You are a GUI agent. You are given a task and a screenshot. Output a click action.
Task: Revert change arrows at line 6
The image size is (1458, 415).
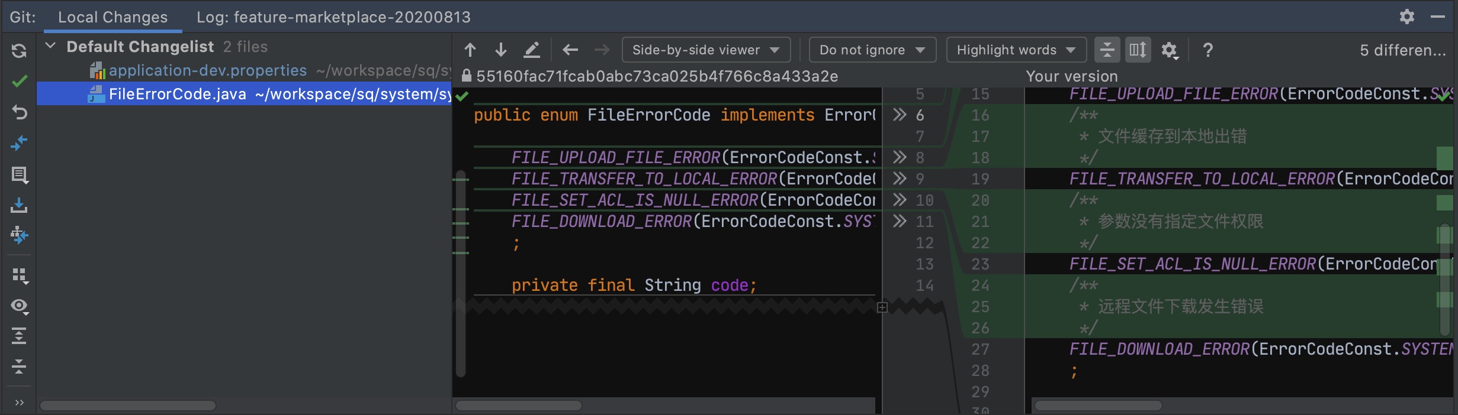pyautogui.click(x=900, y=115)
